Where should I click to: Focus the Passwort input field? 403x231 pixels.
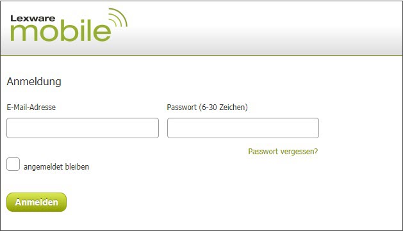coord(243,128)
